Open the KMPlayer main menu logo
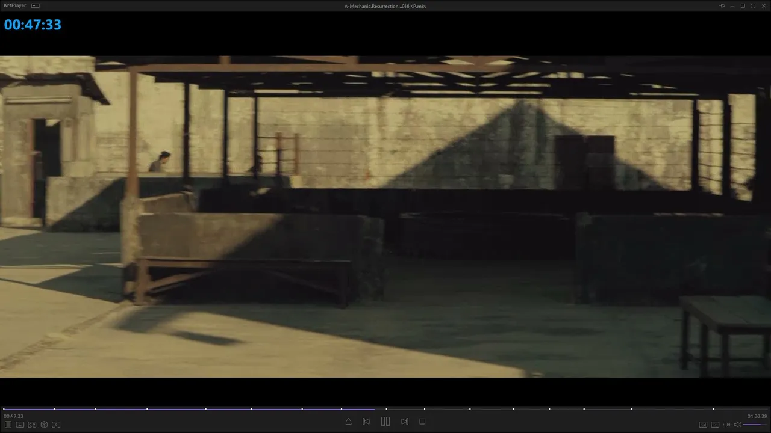Screen dimensions: 771x433 pyautogui.click(x=15, y=6)
